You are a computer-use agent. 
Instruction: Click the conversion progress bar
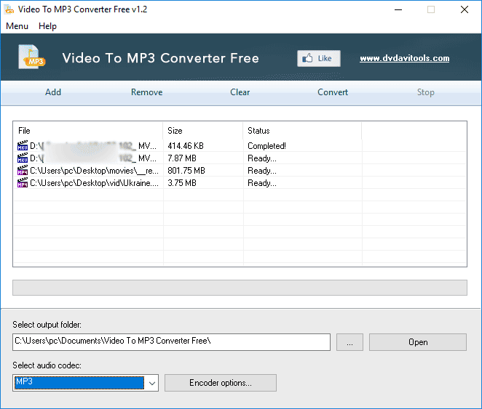240,288
